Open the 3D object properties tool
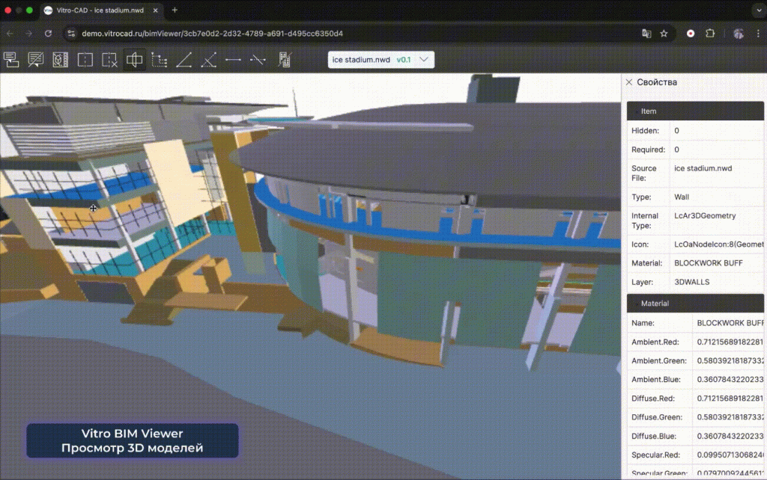 click(x=61, y=60)
